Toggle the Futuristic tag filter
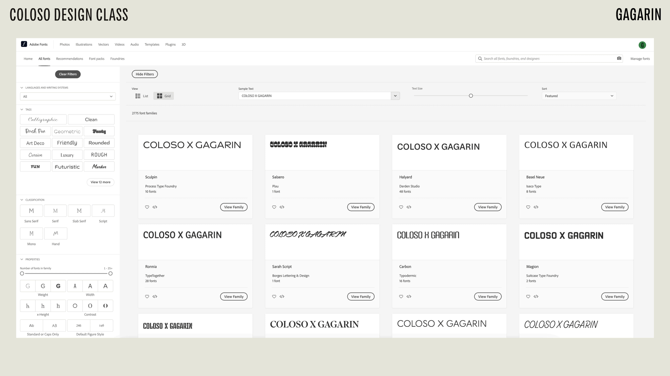 [x=67, y=167]
